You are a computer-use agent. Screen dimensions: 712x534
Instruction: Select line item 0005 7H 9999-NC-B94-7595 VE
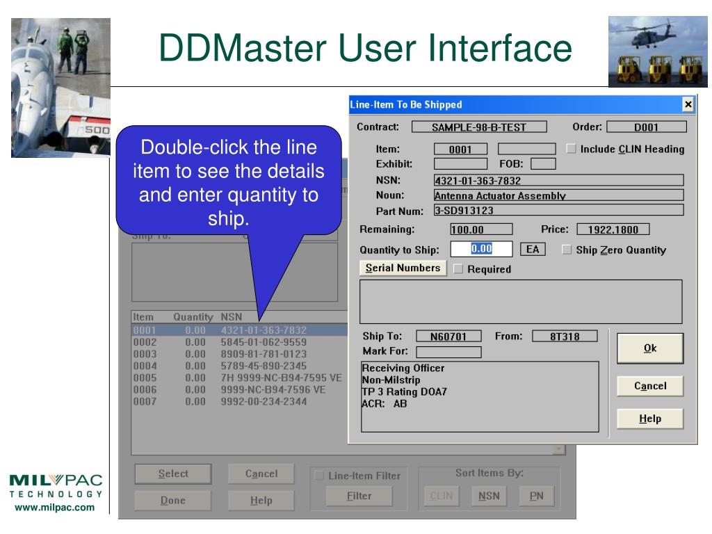pos(240,378)
